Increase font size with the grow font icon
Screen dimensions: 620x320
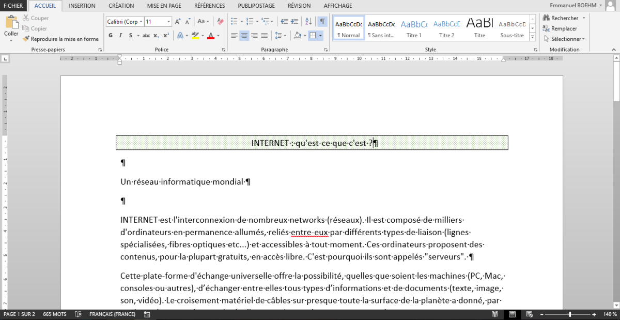[178, 22]
